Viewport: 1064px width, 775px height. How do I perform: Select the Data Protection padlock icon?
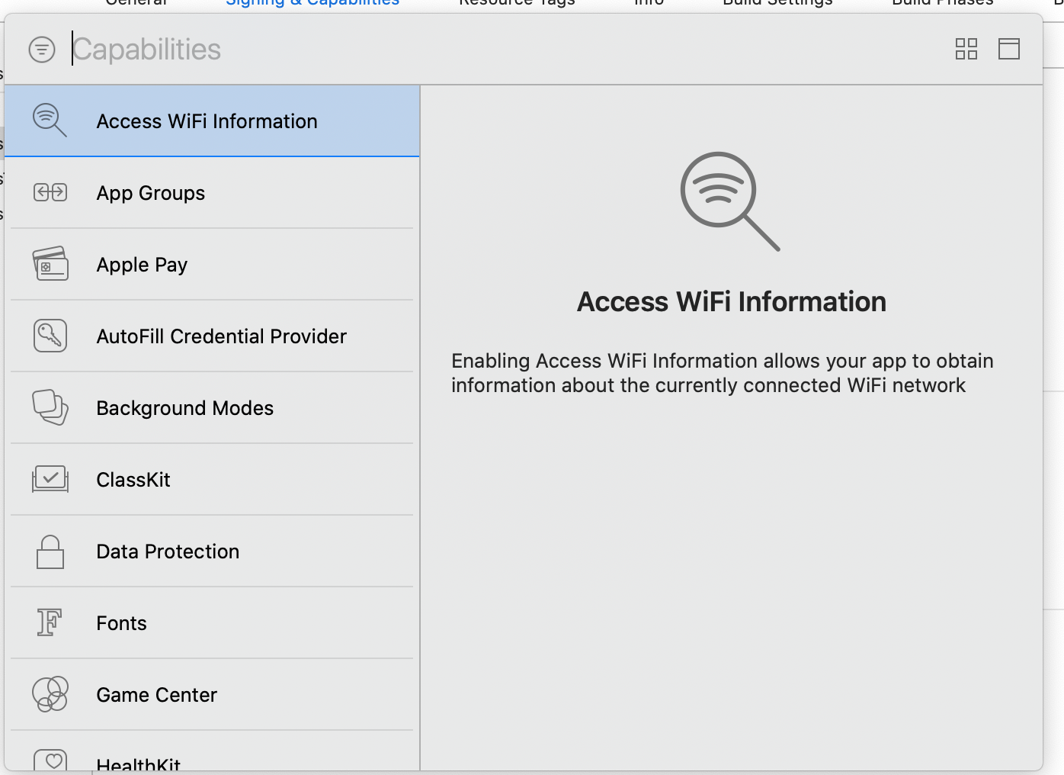point(50,551)
